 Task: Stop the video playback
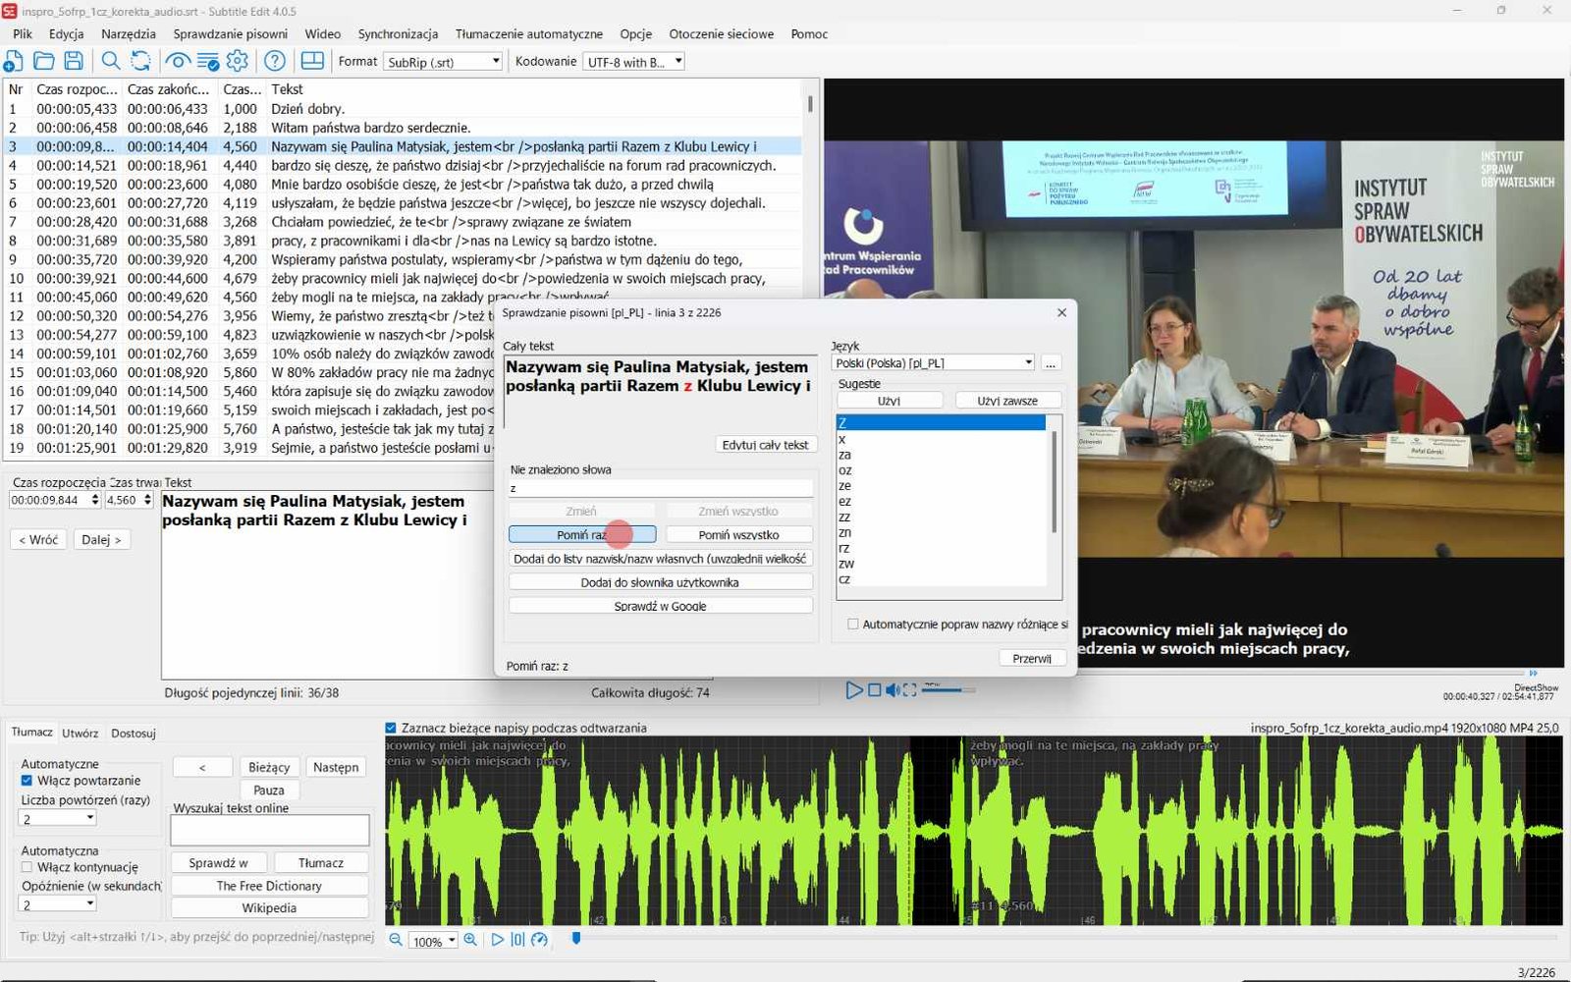(875, 690)
